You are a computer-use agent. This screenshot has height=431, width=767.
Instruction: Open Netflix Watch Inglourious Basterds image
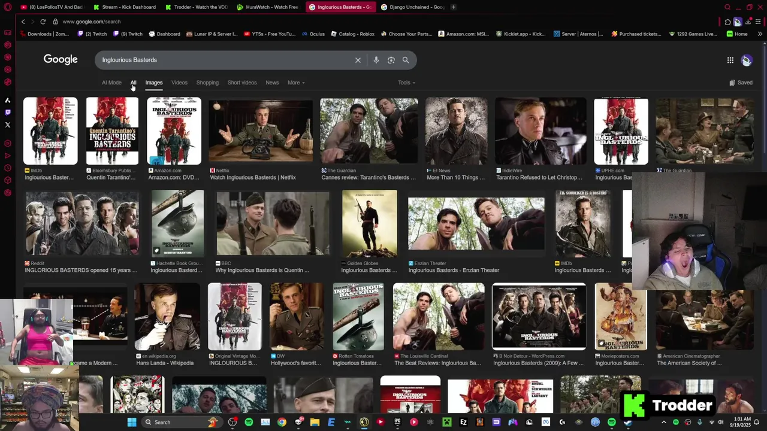261,131
